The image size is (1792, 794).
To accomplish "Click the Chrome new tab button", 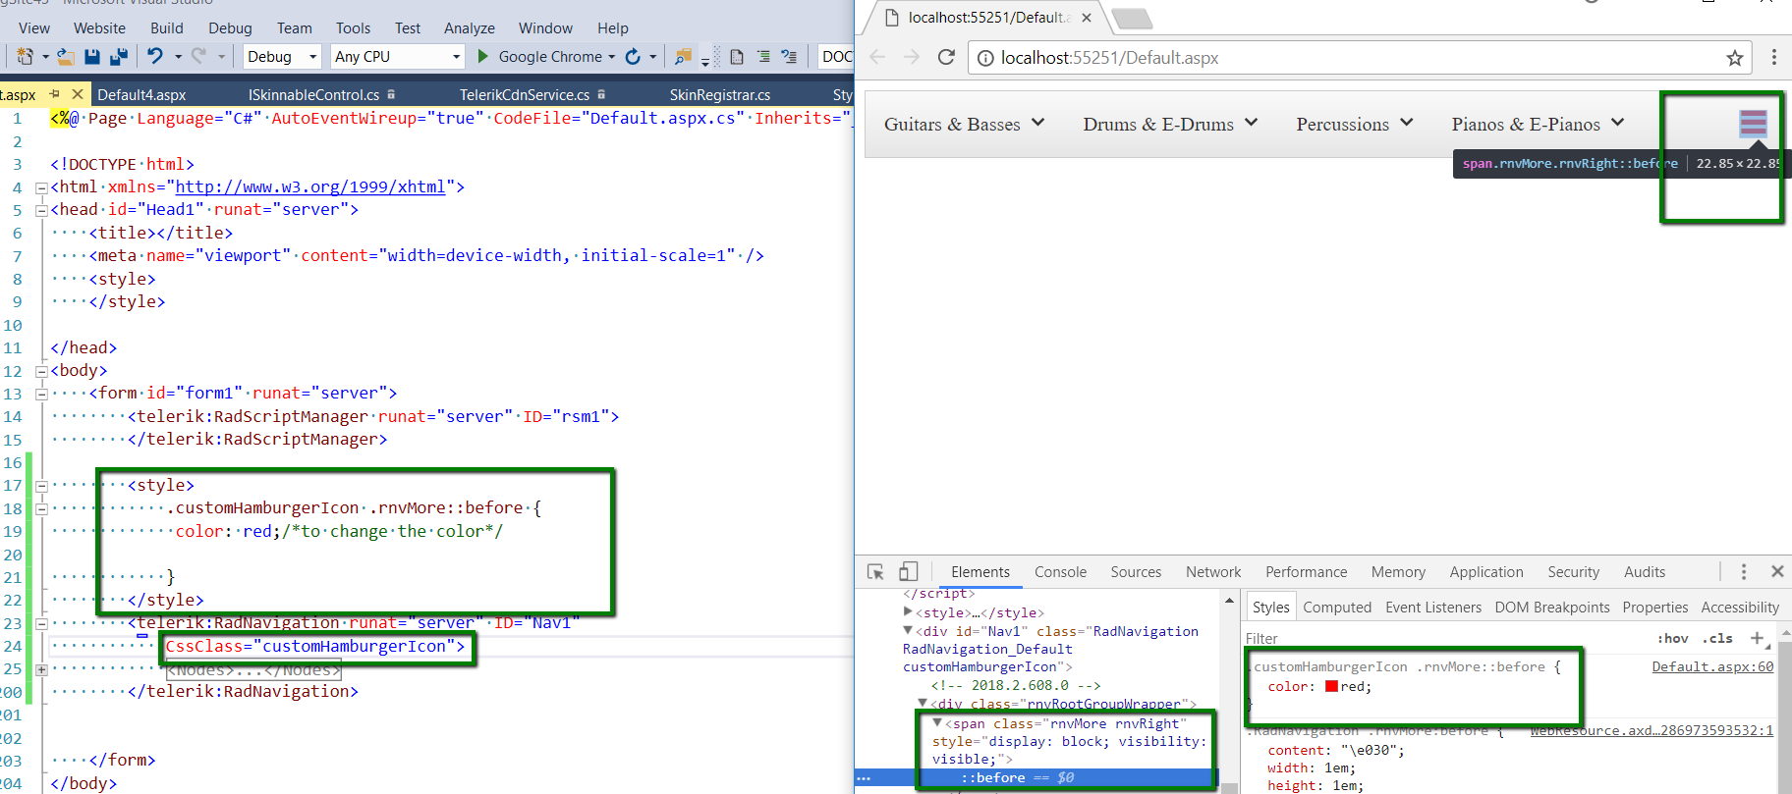I will (1132, 18).
